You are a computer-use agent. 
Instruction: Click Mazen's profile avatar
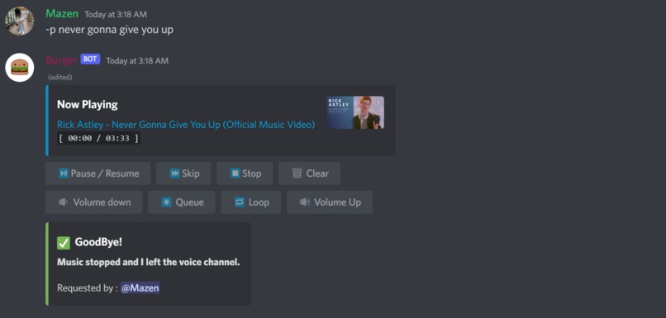point(20,21)
